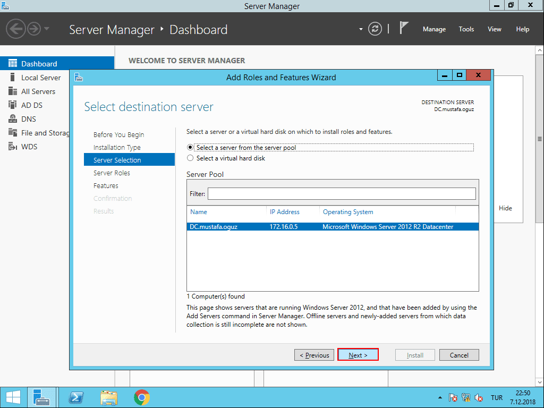Choose 'Select a server from the server pool'

pyautogui.click(x=190, y=147)
